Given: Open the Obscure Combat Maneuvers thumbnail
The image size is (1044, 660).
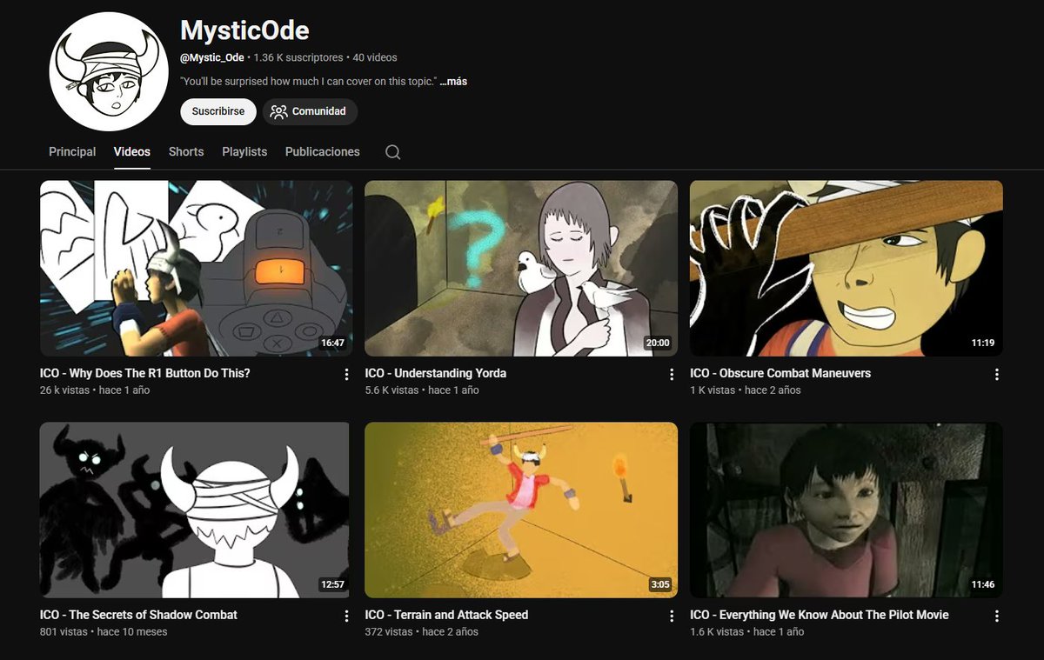Looking at the screenshot, I should [847, 269].
